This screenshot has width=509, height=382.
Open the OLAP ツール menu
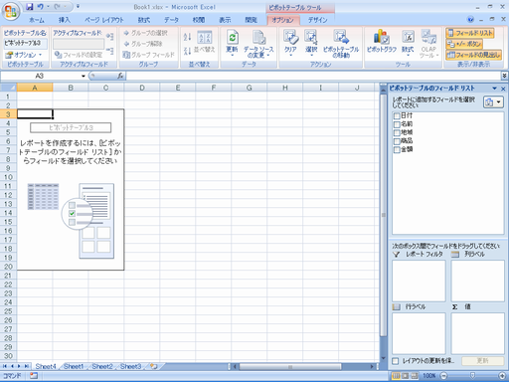[x=428, y=44]
